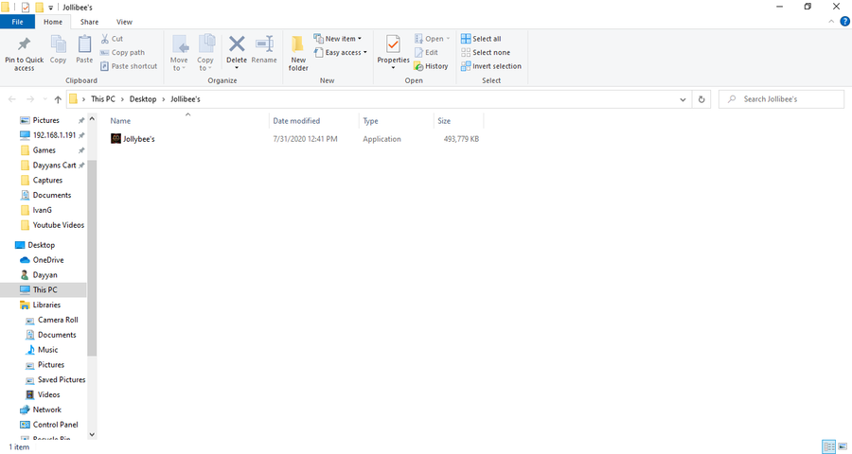Create a New folder from the ribbon
852x454 pixels.
[298, 53]
